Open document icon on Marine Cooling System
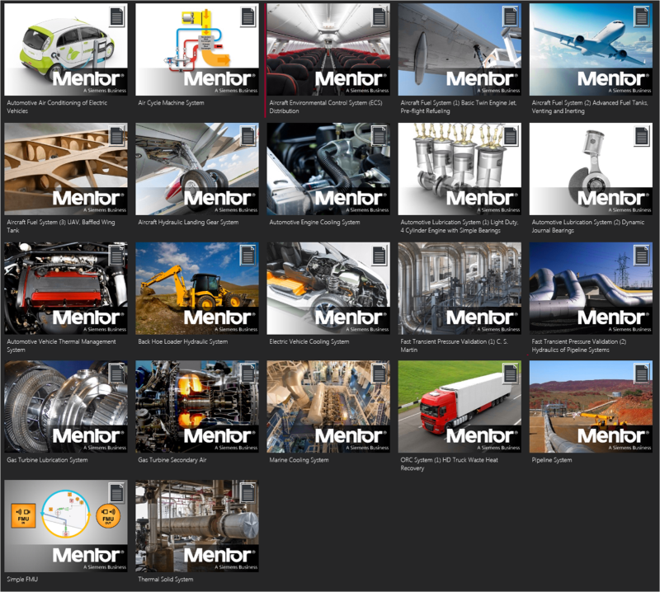 (379, 374)
